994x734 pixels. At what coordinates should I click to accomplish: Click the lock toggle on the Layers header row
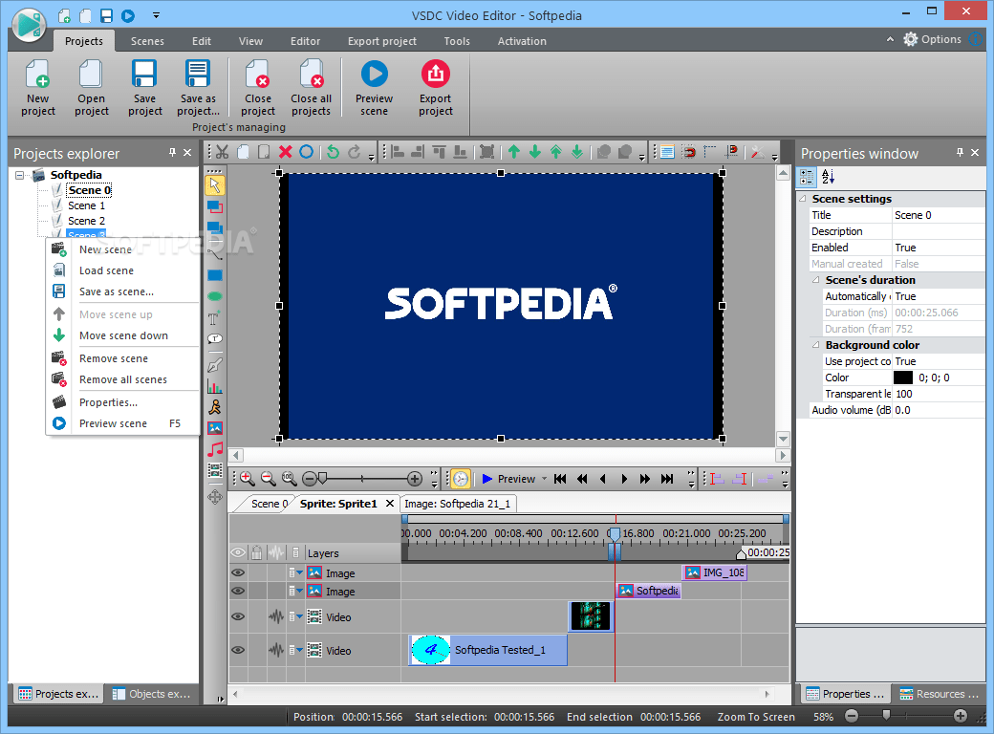click(x=256, y=552)
